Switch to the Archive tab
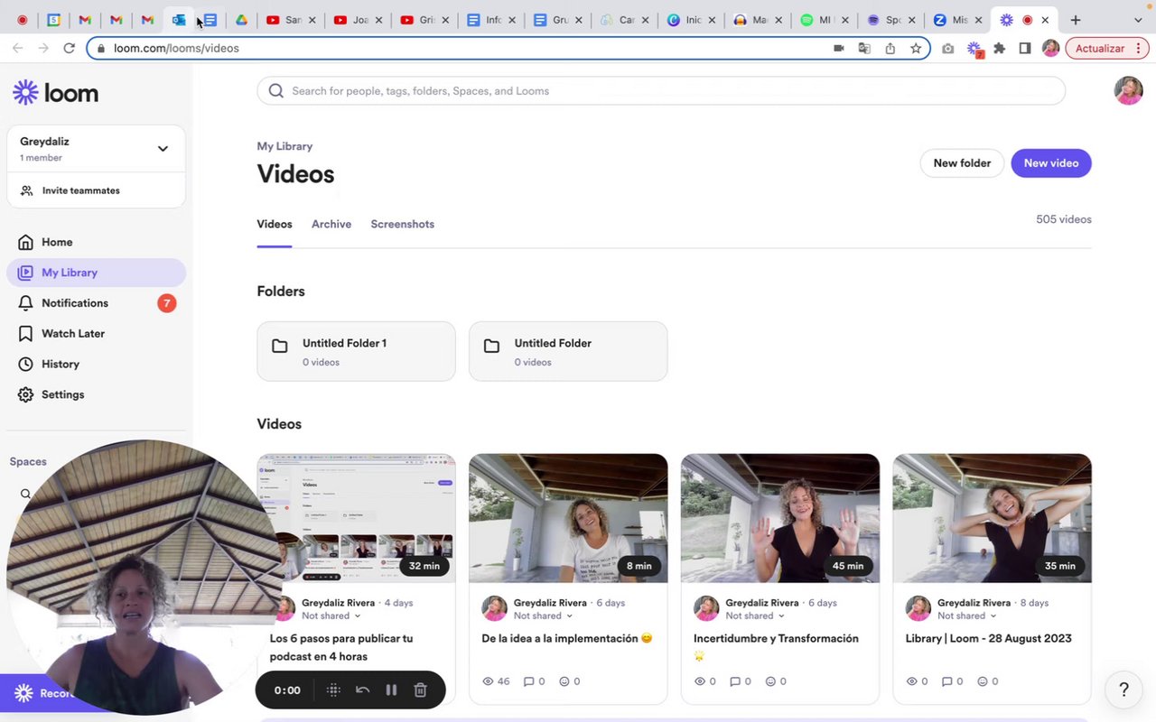1156x722 pixels. [x=331, y=224]
